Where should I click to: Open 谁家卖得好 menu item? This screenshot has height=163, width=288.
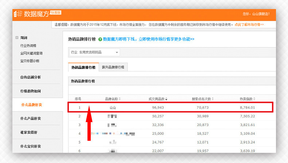29,133
